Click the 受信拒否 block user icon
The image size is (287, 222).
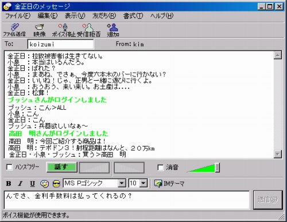(x=88, y=27)
